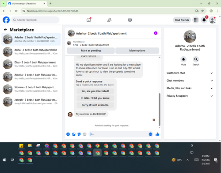Expand Customize chat section
This screenshot has height=173, width=221.
click(x=190, y=73)
